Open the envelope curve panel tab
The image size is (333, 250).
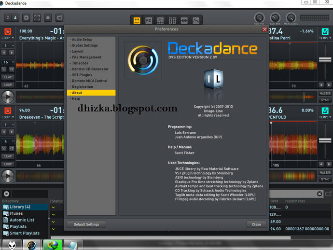(x=196, y=21)
